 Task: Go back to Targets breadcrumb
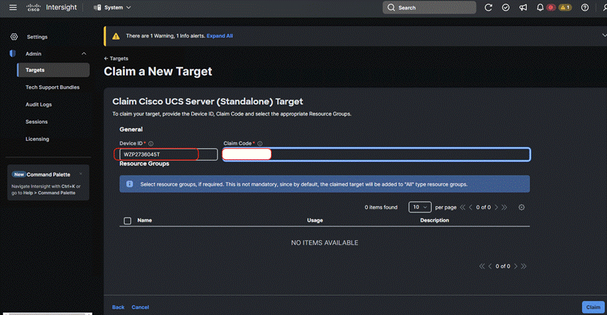click(x=116, y=58)
